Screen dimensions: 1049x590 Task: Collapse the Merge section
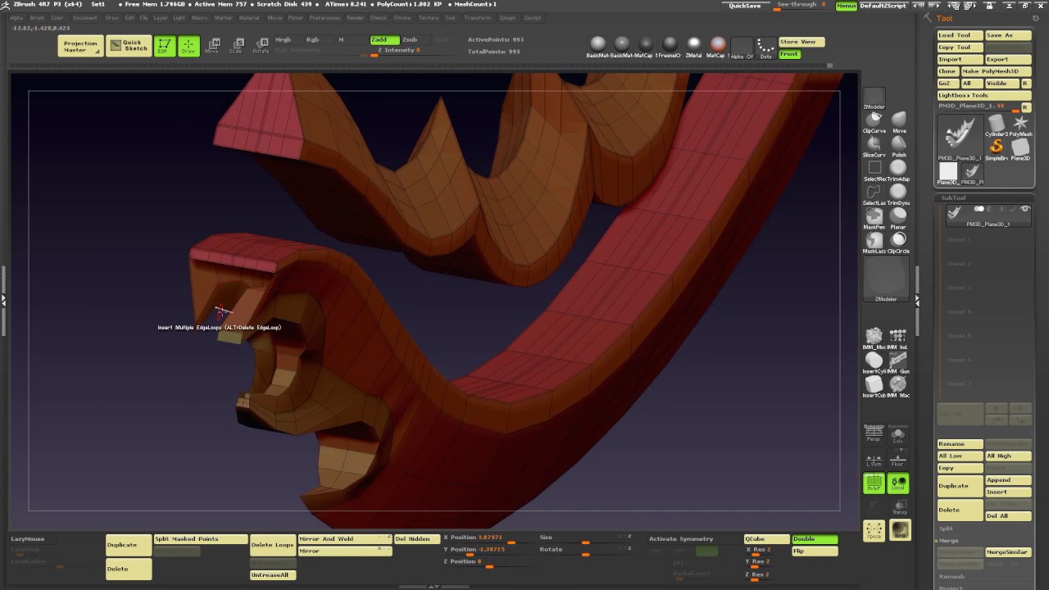pyautogui.click(x=949, y=541)
